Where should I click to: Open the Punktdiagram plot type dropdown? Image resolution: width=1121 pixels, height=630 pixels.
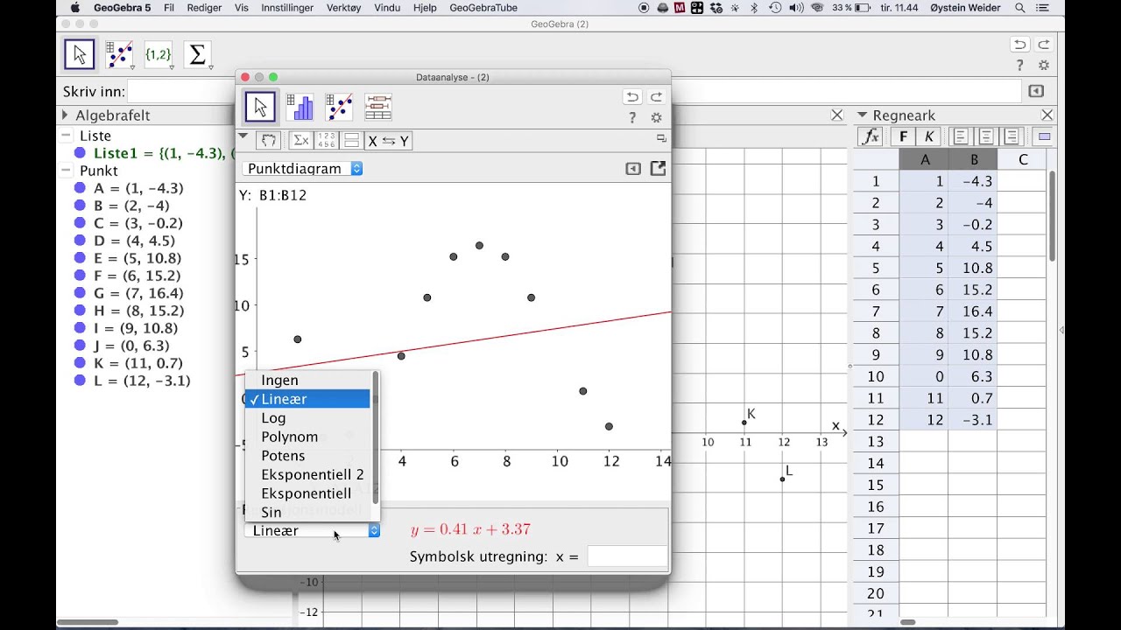tap(302, 169)
